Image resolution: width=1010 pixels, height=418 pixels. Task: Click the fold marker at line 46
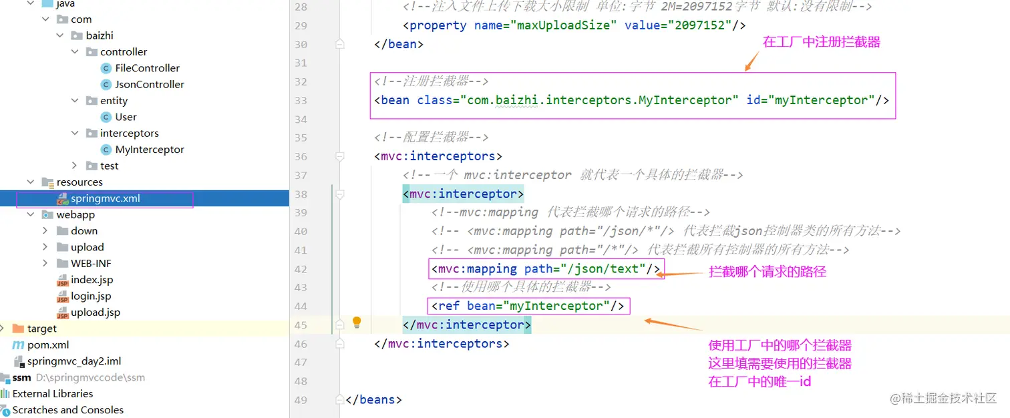click(x=340, y=344)
